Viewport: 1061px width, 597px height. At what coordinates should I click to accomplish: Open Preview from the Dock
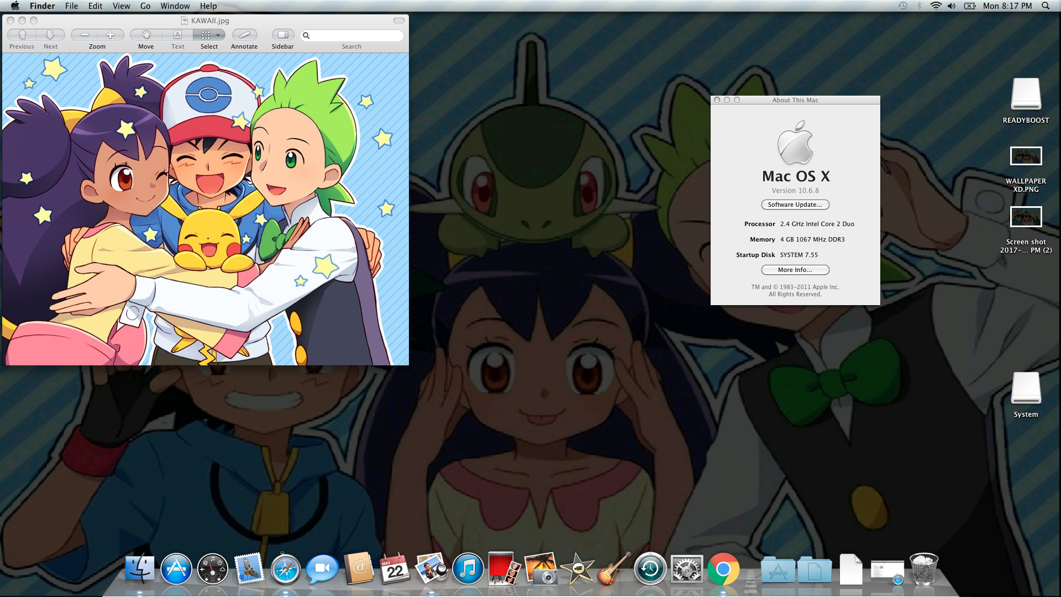[432, 568]
